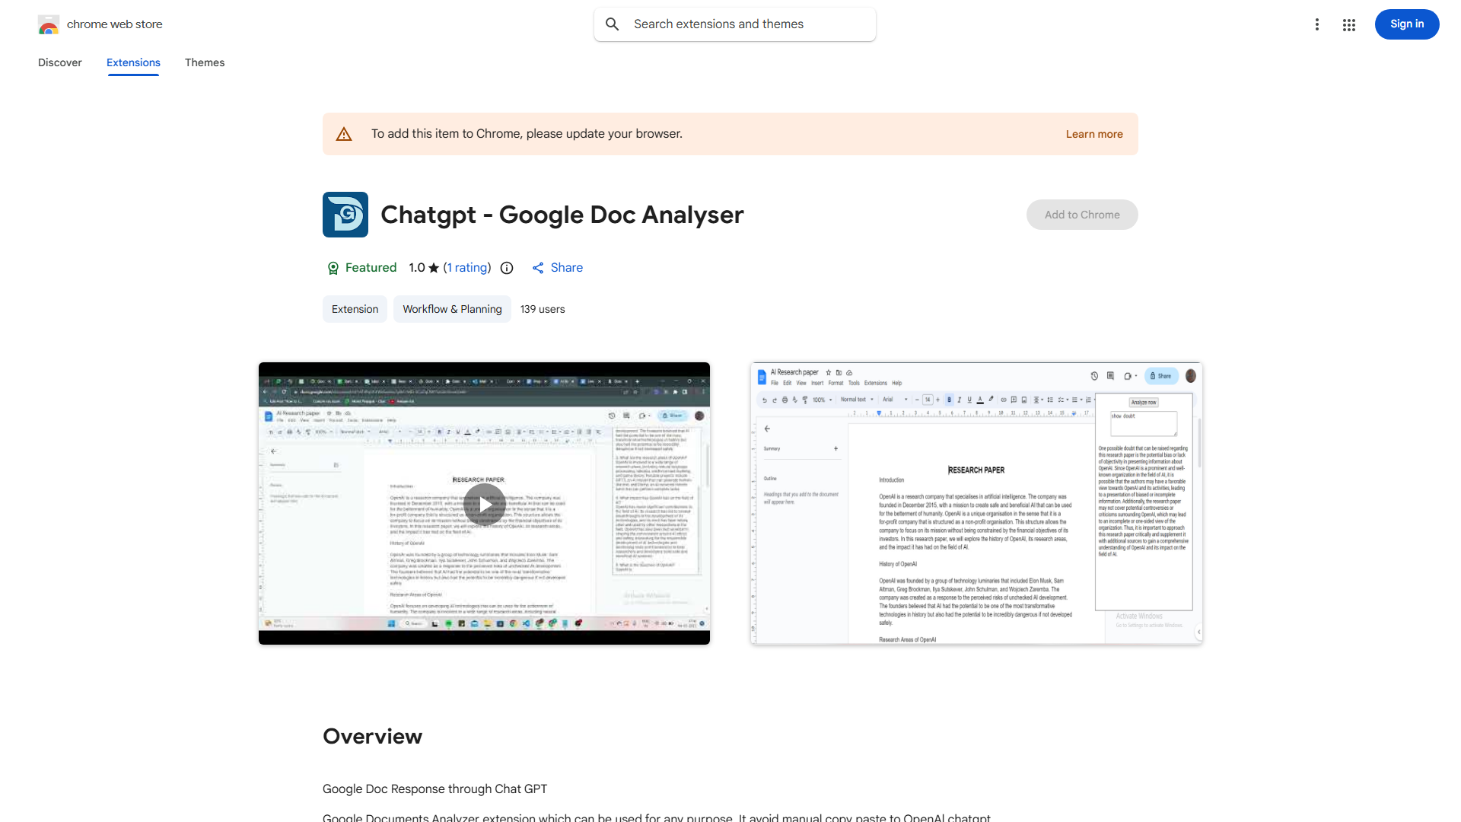Open the more options three-dot menu
The image size is (1461, 822).
[1317, 24]
